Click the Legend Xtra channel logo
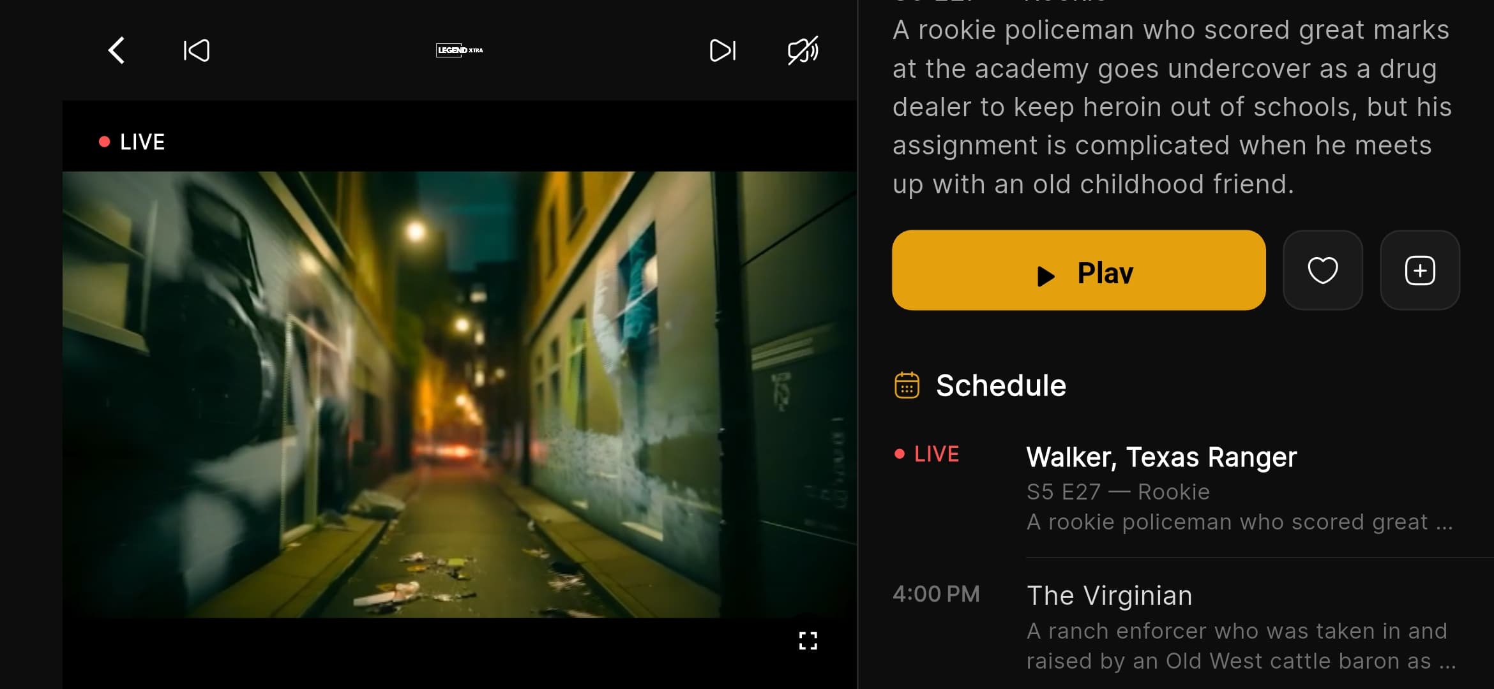1494x689 pixels. click(x=460, y=50)
